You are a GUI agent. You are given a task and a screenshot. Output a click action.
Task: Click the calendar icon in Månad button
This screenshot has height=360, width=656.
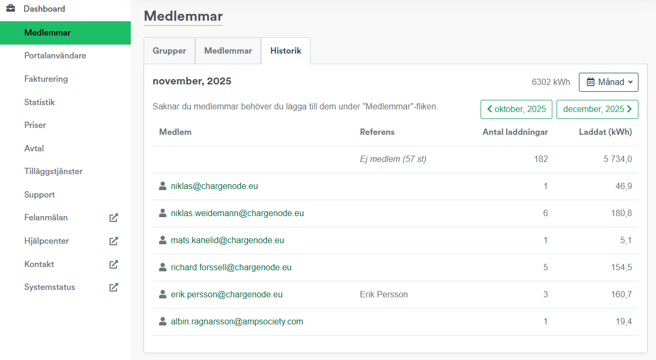[x=591, y=82]
